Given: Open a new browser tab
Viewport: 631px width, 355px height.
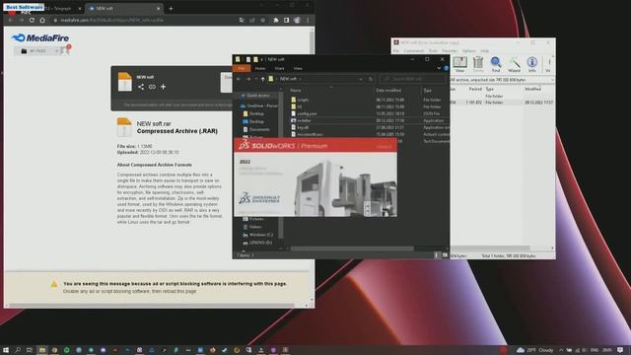Looking at the screenshot, I should [171, 8].
